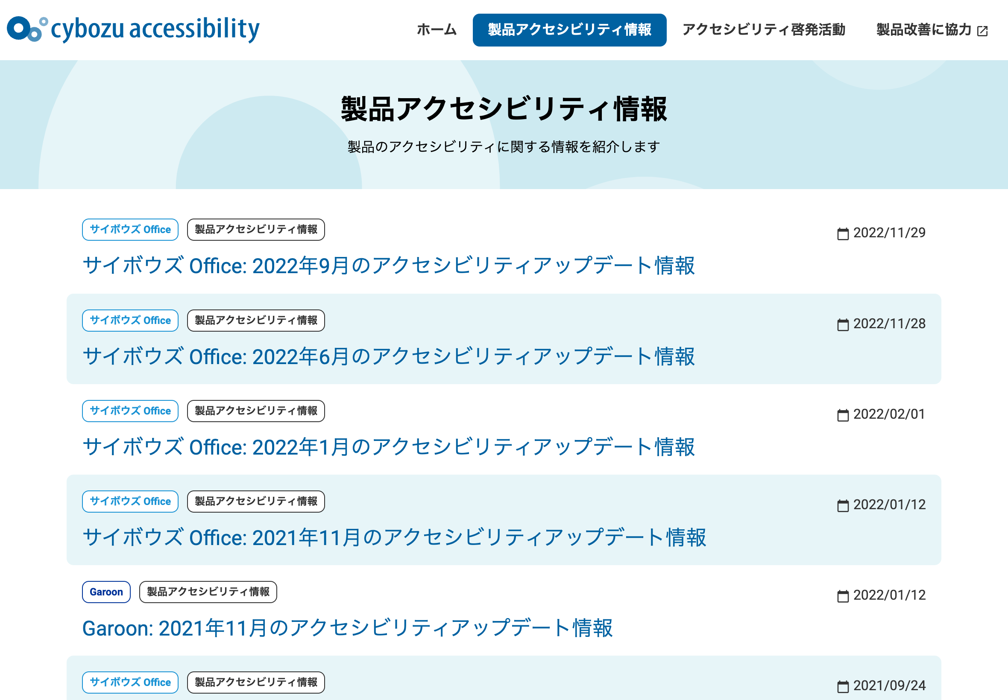Viewport: 1008px width, 700px height.
Task: Click the サイボウズ Office tag on the 2022/02/01 entry
Action: click(130, 411)
